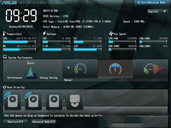Viewport: 171px width, 128px height.
Task: Click the Boot Priority power icon
Action: (4, 87)
